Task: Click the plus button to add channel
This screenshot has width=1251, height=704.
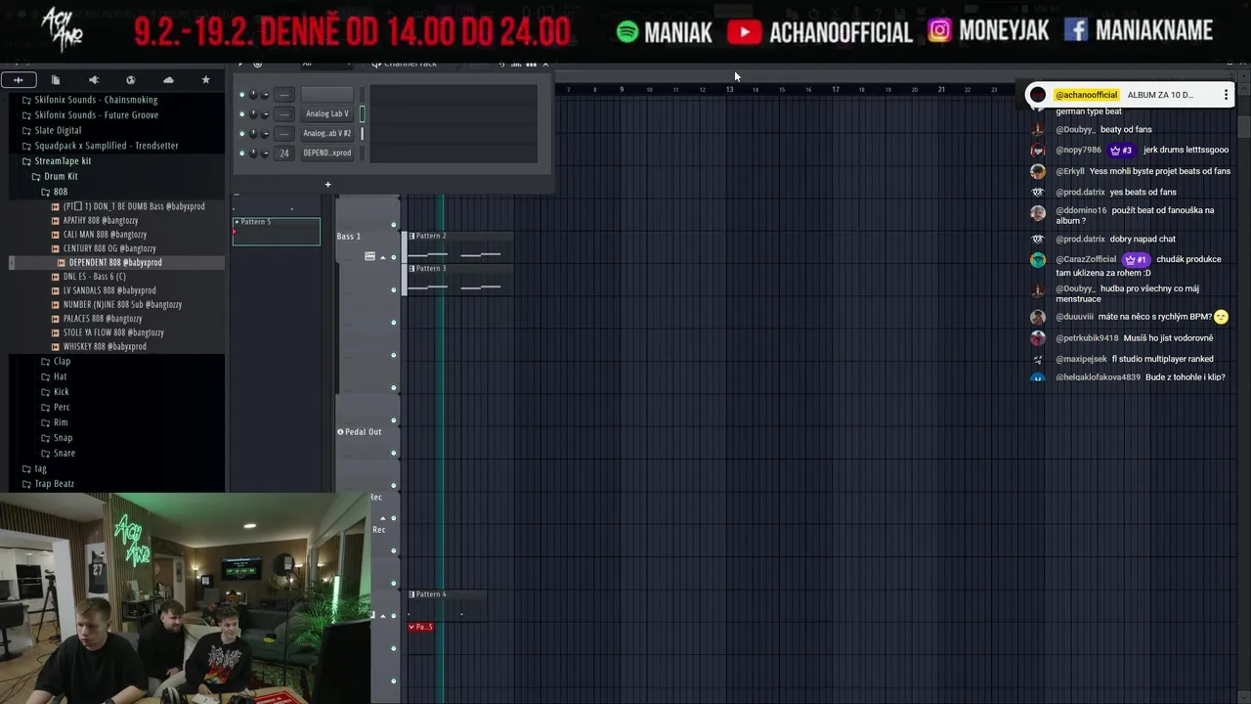Action: (327, 184)
